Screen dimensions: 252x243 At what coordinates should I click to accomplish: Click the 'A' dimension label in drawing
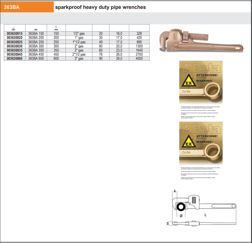click(x=175, y=191)
